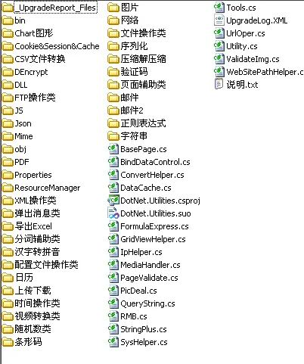Click the _UpgradeReport_Files folder icon

[8, 8]
